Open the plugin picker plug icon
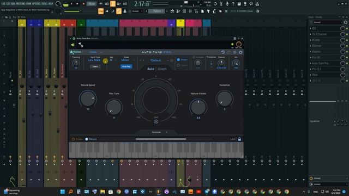This screenshot has width=349, height=196. (208, 11)
